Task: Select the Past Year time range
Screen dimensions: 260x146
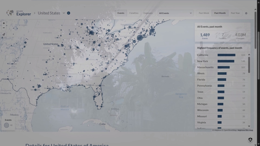Action: [x=235, y=13]
